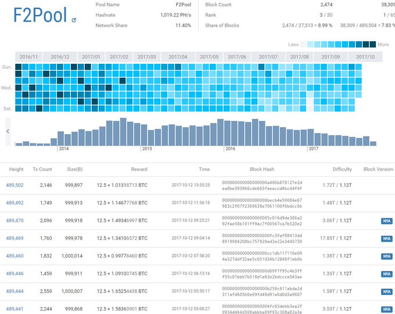Click the 2017 marker on the chart axis

(314, 149)
